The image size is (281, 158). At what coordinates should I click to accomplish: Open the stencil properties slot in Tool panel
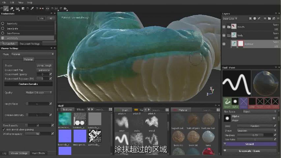[x=243, y=103]
